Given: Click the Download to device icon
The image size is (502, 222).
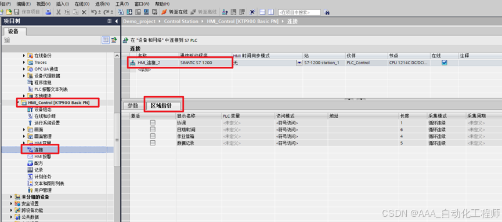Looking at the screenshot, I should pos(129,12).
